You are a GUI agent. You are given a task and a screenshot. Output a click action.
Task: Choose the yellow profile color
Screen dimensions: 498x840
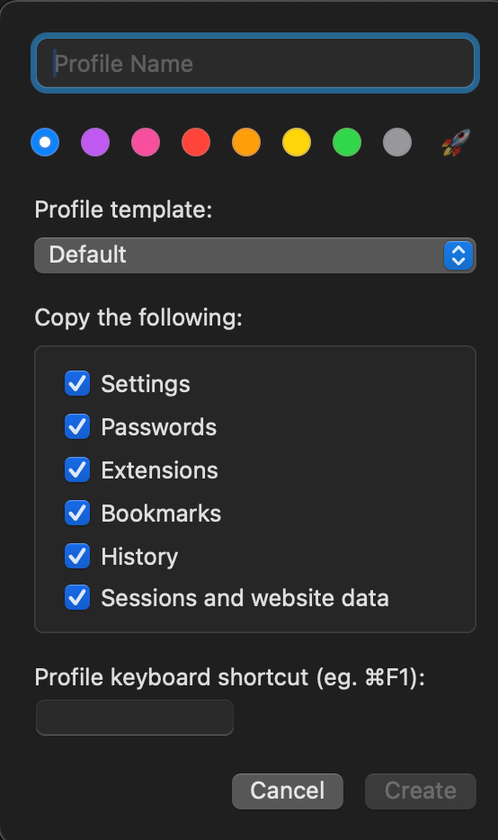(x=297, y=142)
